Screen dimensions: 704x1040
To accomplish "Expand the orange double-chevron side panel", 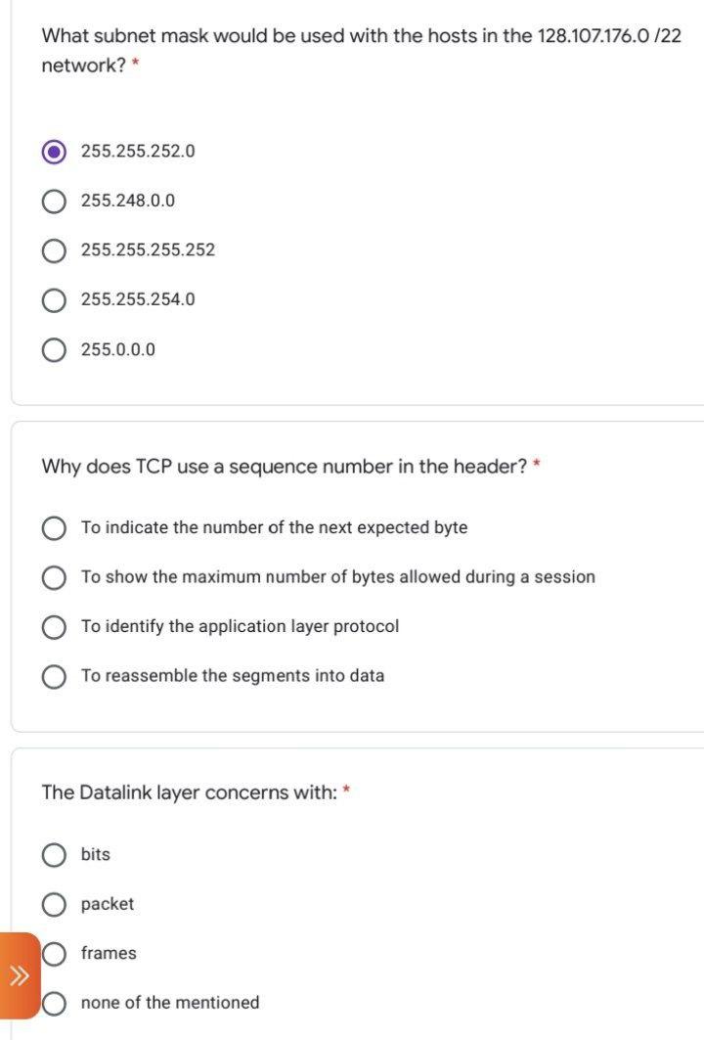I will point(19,975).
